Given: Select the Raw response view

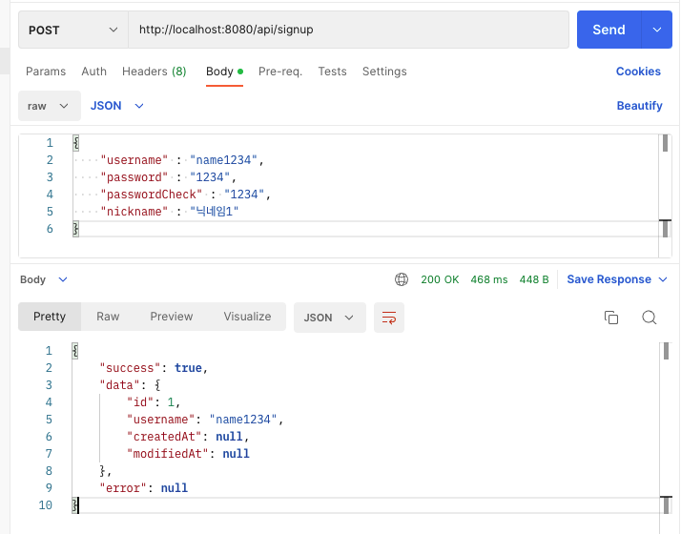Looking at the screenshot, I should 108,317.
